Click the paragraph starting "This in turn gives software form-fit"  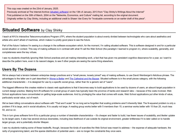[x=89, y=119]
